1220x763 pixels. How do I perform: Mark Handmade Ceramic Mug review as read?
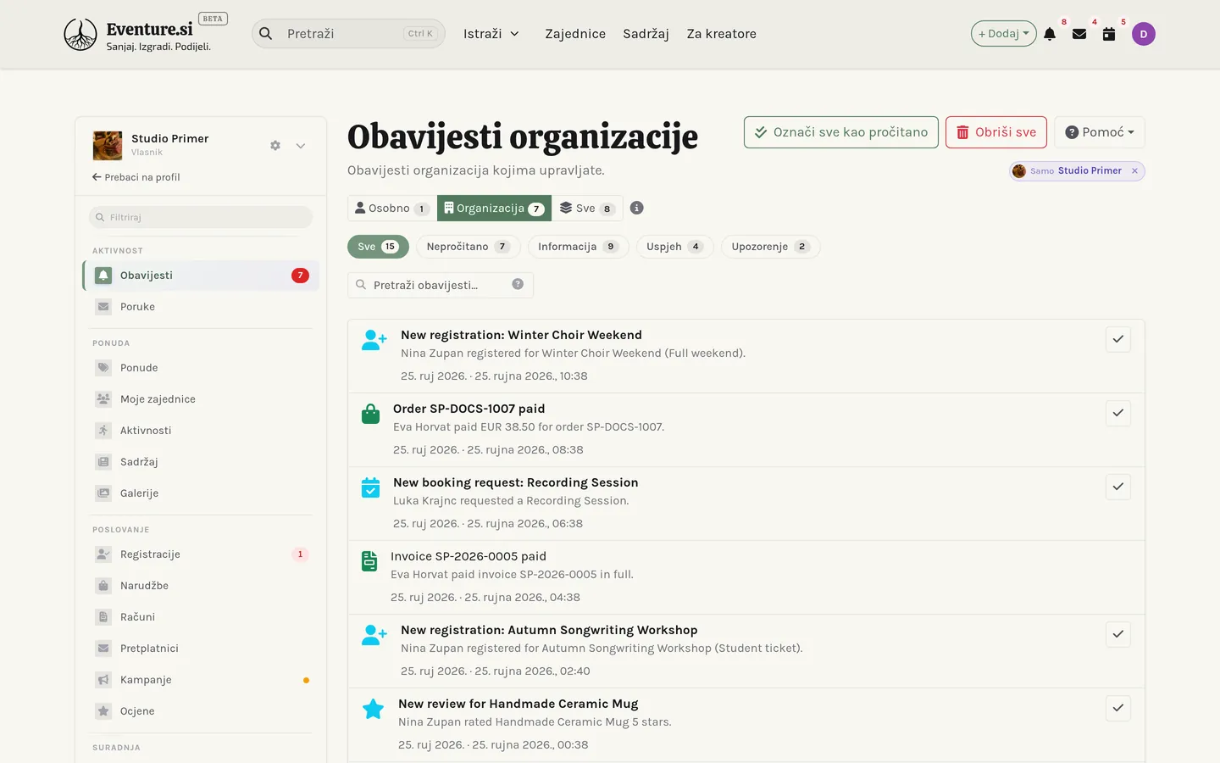pos(1118,708)
